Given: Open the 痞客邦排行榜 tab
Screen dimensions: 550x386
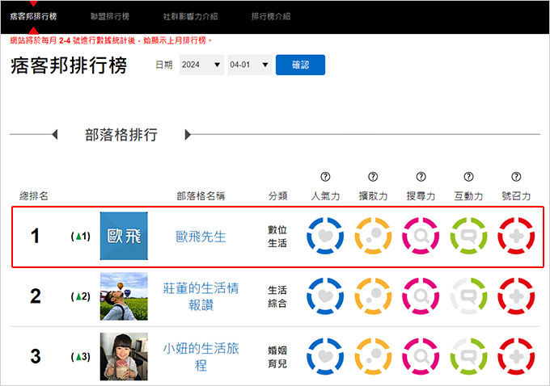Looking at the screenshot, I should [33, 16].
